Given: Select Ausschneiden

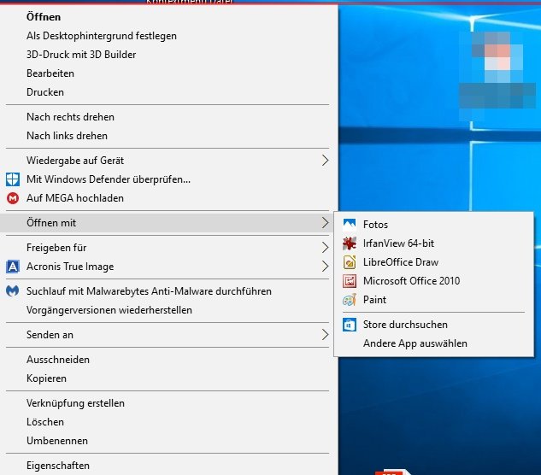Looking at the screenshot, I should coord(168,360).
